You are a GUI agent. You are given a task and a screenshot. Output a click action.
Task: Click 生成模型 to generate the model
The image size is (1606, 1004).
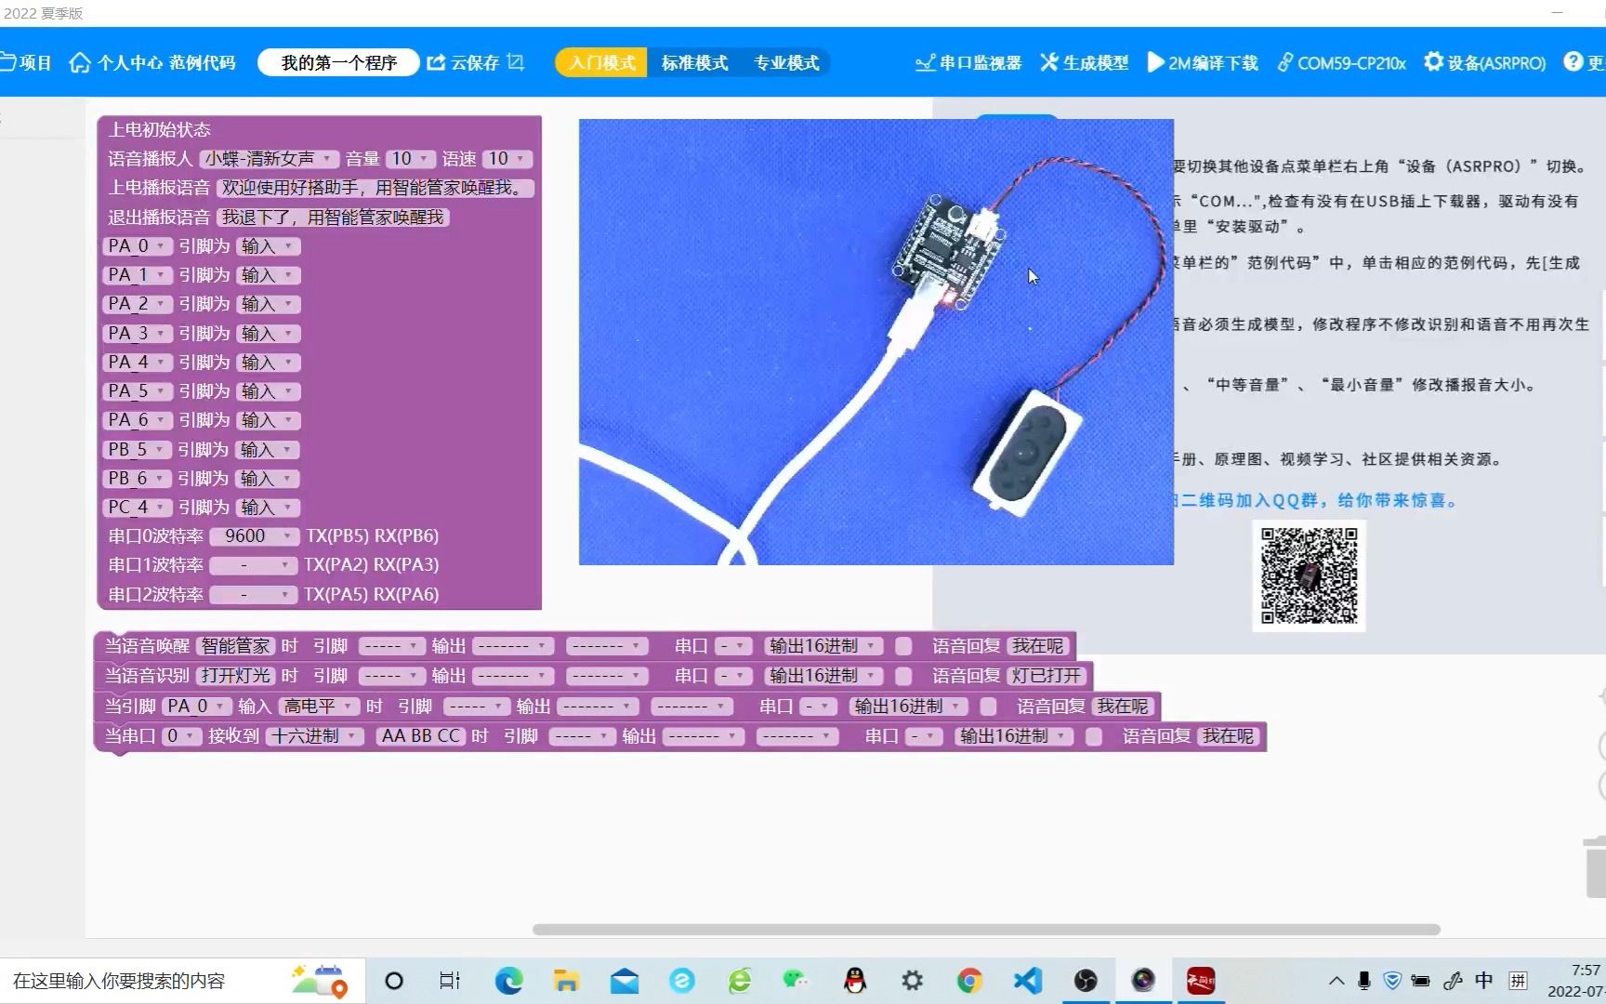[x=1085, y=62]
